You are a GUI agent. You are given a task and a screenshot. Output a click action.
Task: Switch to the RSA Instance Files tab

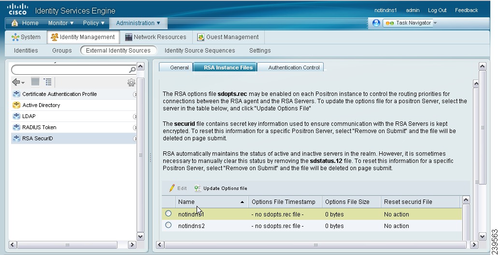point(225,67)
